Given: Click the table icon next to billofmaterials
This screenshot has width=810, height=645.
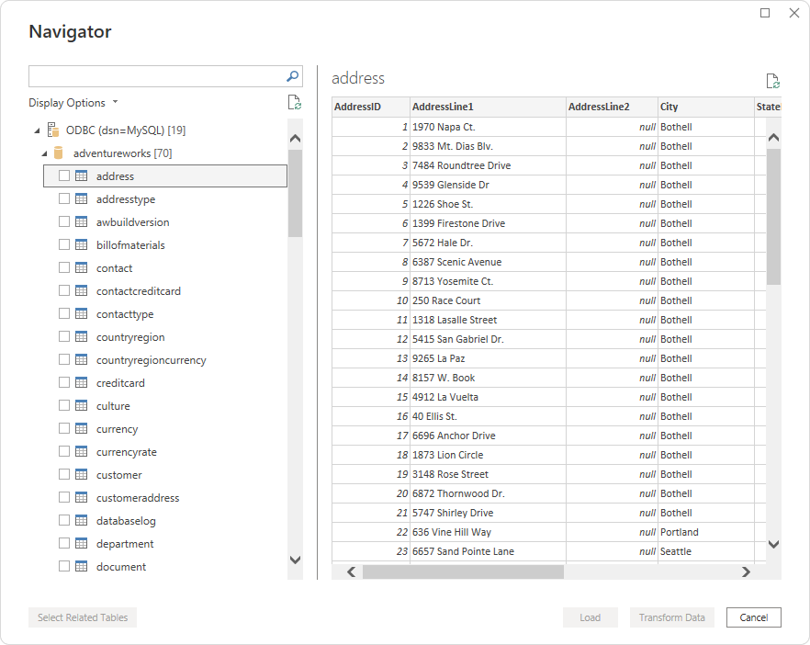Looking at the screenshot, I should pyautogui.click(x=81, y=245).
